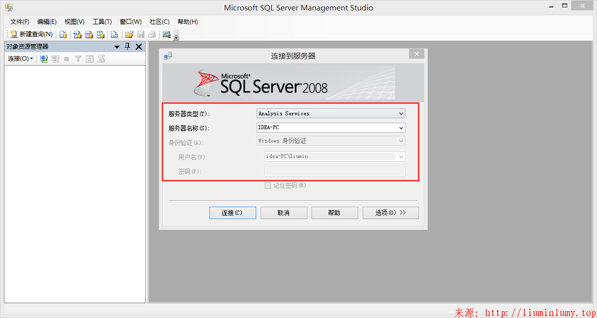Open the 视图(V) menu
Screen dimensions: 597x318
pos(75,22)
